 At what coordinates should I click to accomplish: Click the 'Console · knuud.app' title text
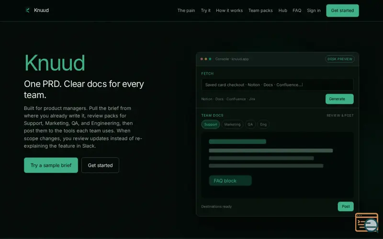pos(232,59)
